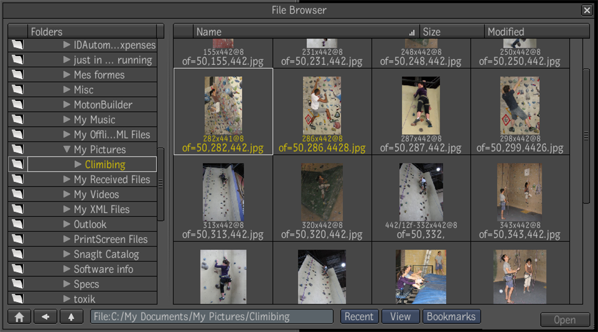Go back with the left arrow button
This screenshot has height=332, width=598.
[45, 316]
